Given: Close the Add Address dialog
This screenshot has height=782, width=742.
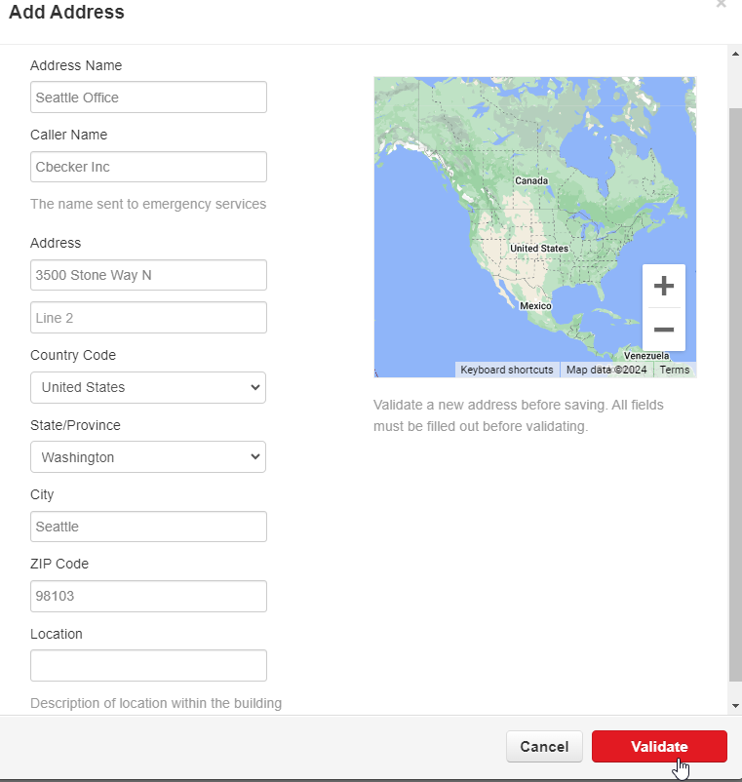Looking at the screenshot, I should coord(721,5).
